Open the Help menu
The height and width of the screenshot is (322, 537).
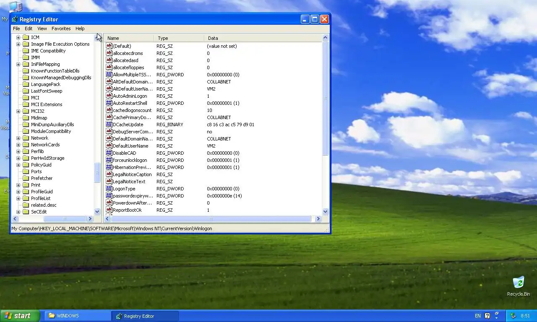tap(80, 29)
